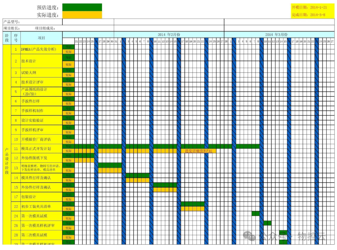Select the 模具正式开发计划 item cell

tap(42, 149)
